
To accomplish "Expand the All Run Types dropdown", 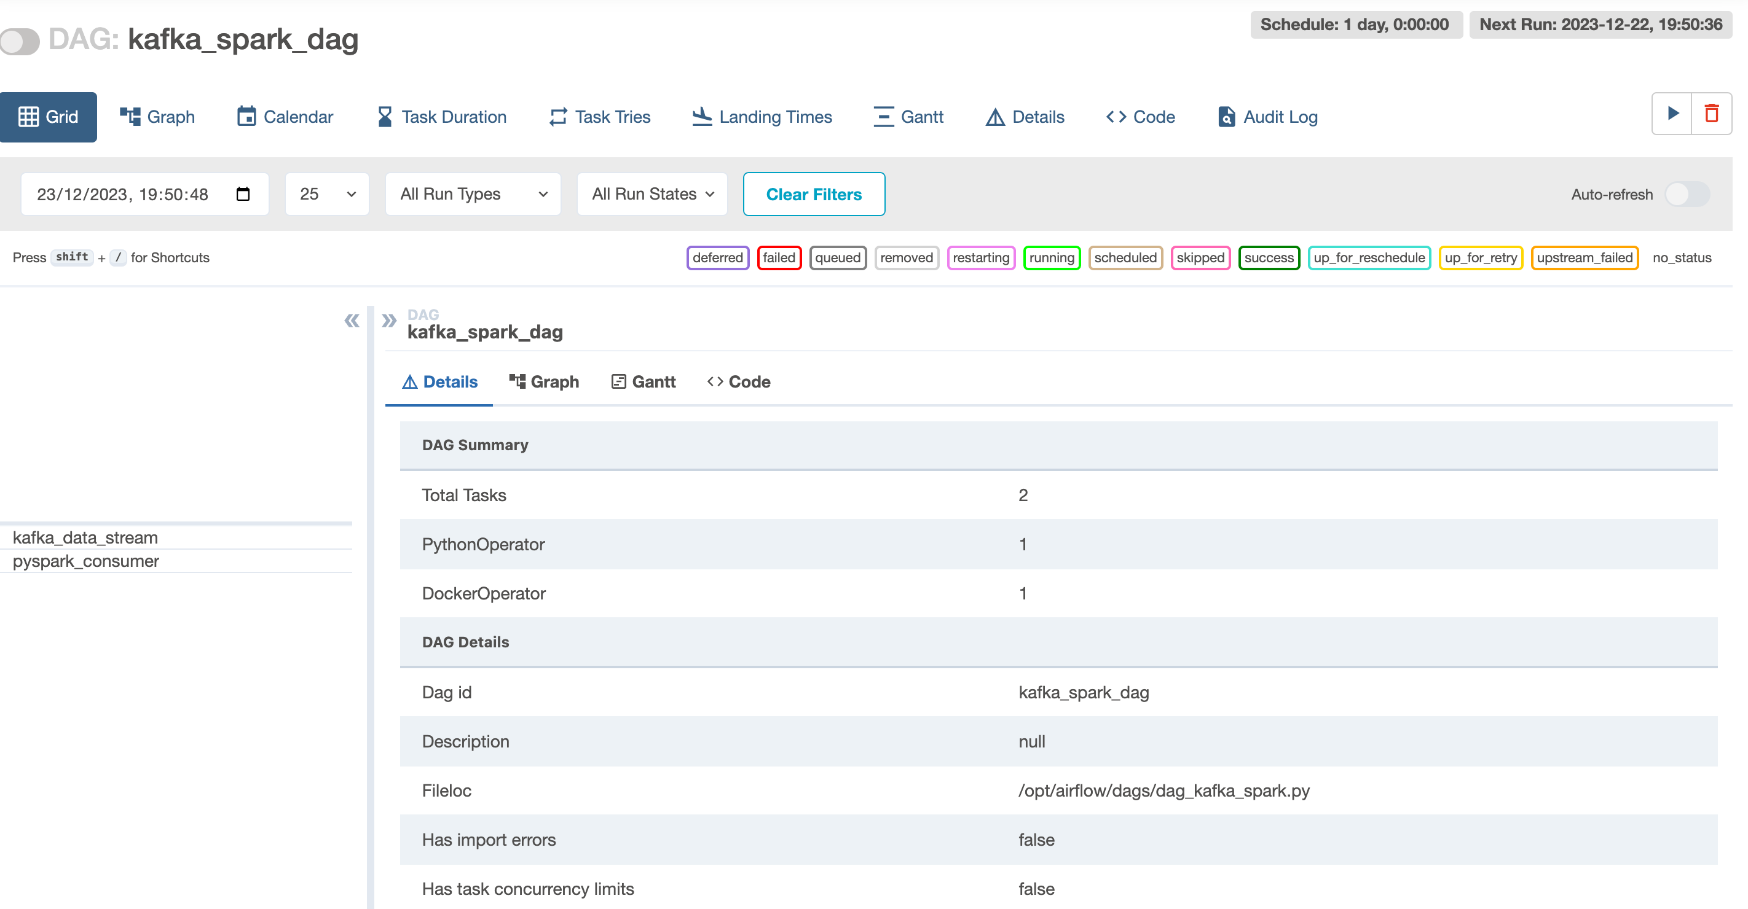I will 473,195.
